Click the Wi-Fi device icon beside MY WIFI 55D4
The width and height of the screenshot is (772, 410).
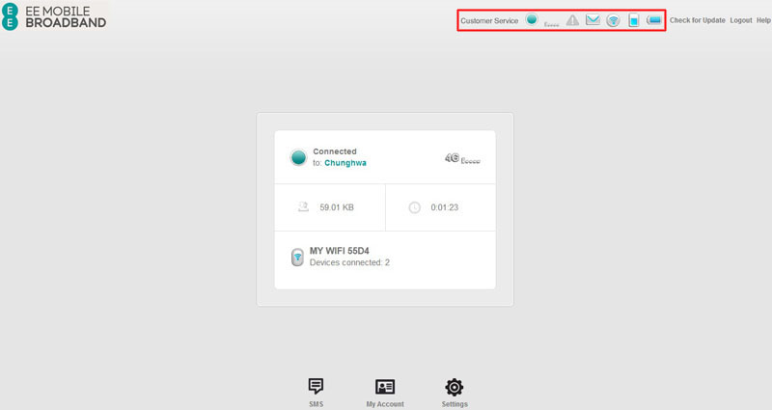[x=297, y=257]
